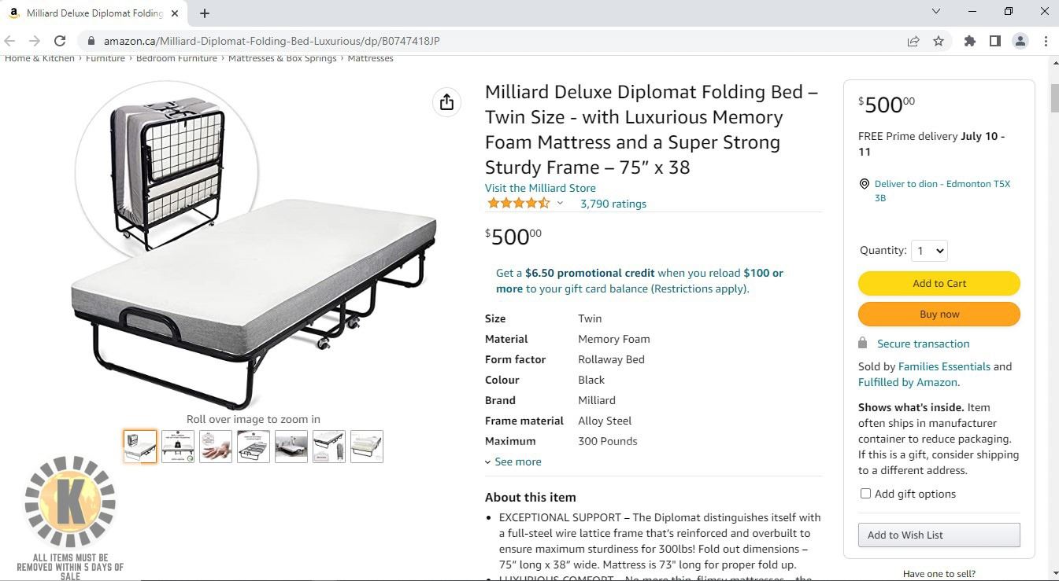
Task: Open the Quantity dropdown
Action: [x=929, y=251]
